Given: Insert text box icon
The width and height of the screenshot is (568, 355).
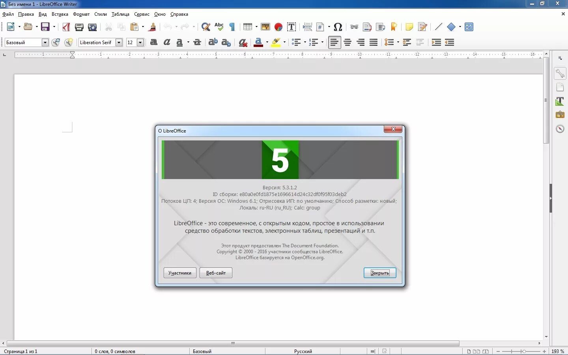Looking at the screenshot, I should [x=291, y=27].
